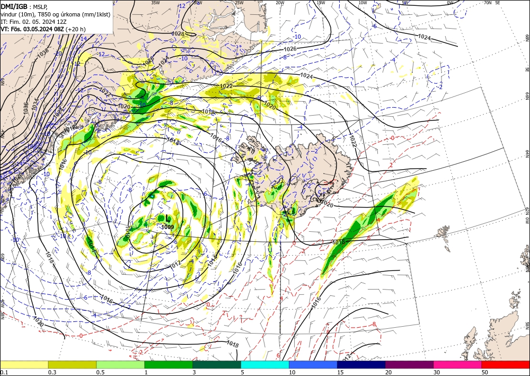Click the '(+20 h)' forecast offset text
This screenshot has width=530, height=376.
76,29
